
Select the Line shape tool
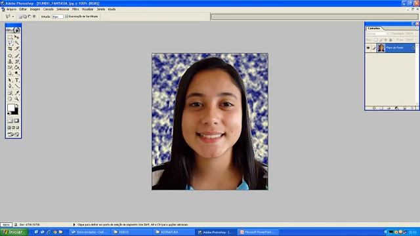16,86
